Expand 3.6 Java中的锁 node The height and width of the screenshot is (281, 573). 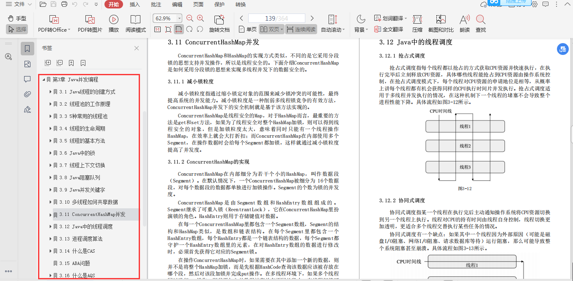pyautogui.click(x=50, y=153)
